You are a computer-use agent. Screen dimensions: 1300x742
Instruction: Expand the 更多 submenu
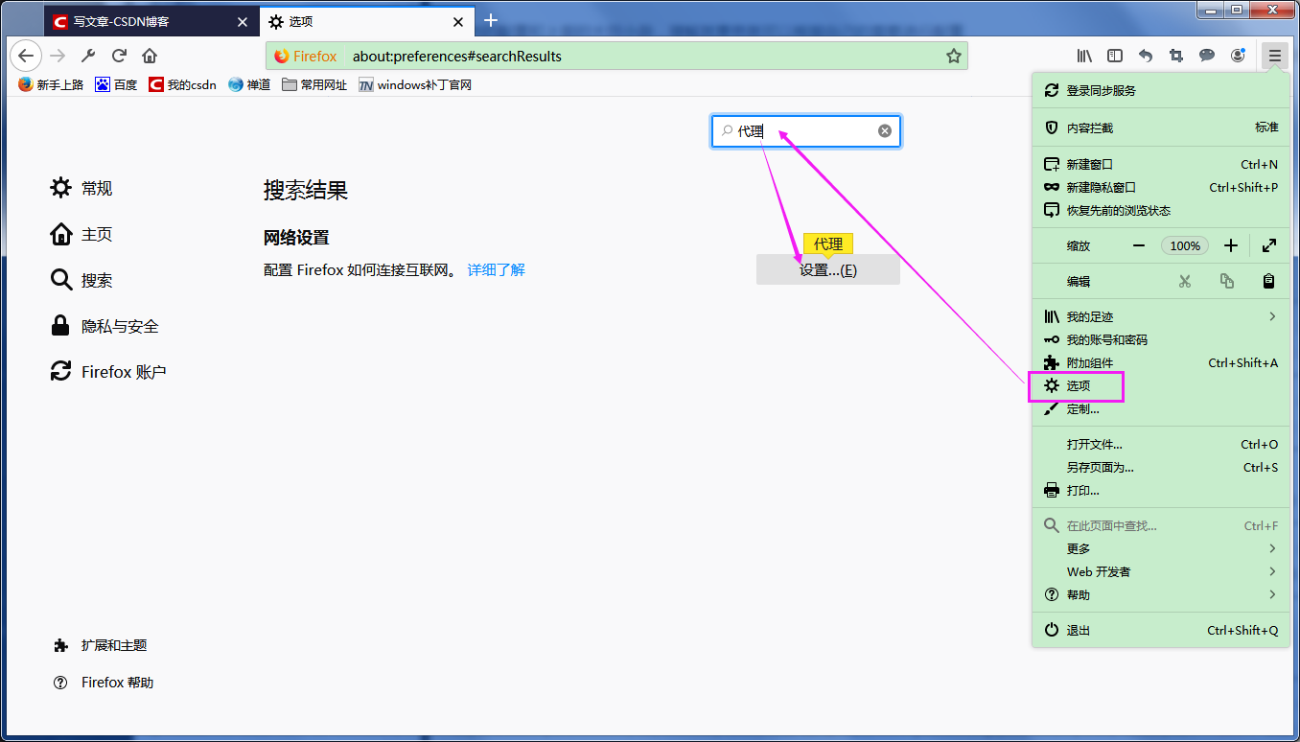point(1078,548)
